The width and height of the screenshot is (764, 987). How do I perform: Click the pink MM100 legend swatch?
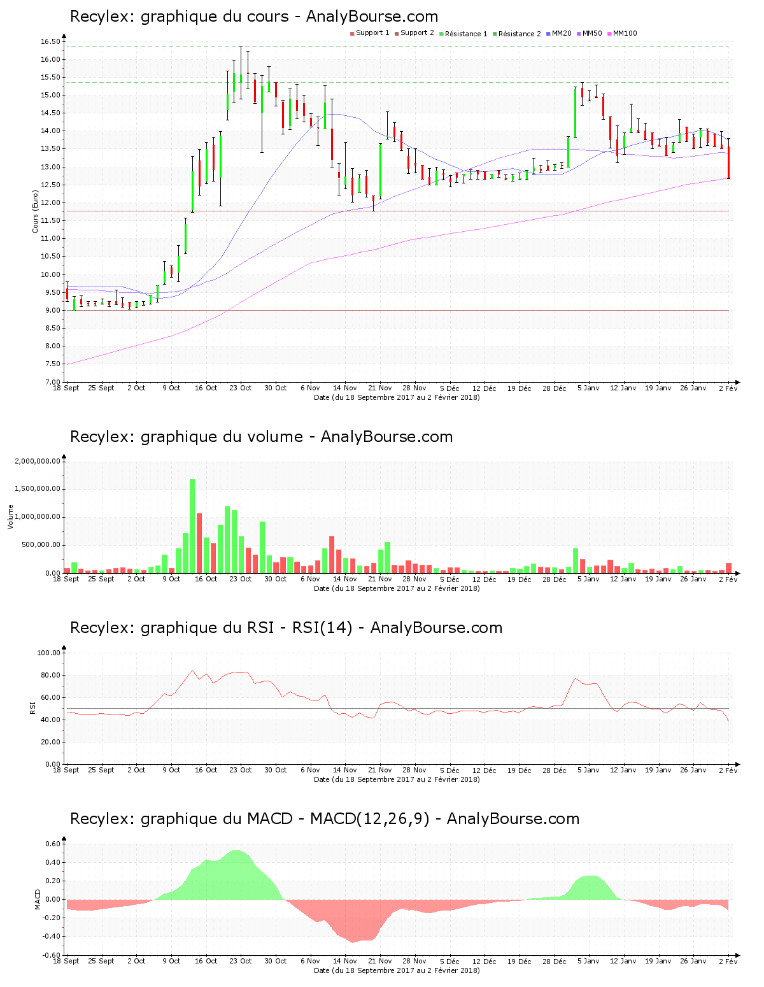coord(609,34)
